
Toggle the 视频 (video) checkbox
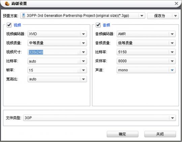[x=9, y=25]
